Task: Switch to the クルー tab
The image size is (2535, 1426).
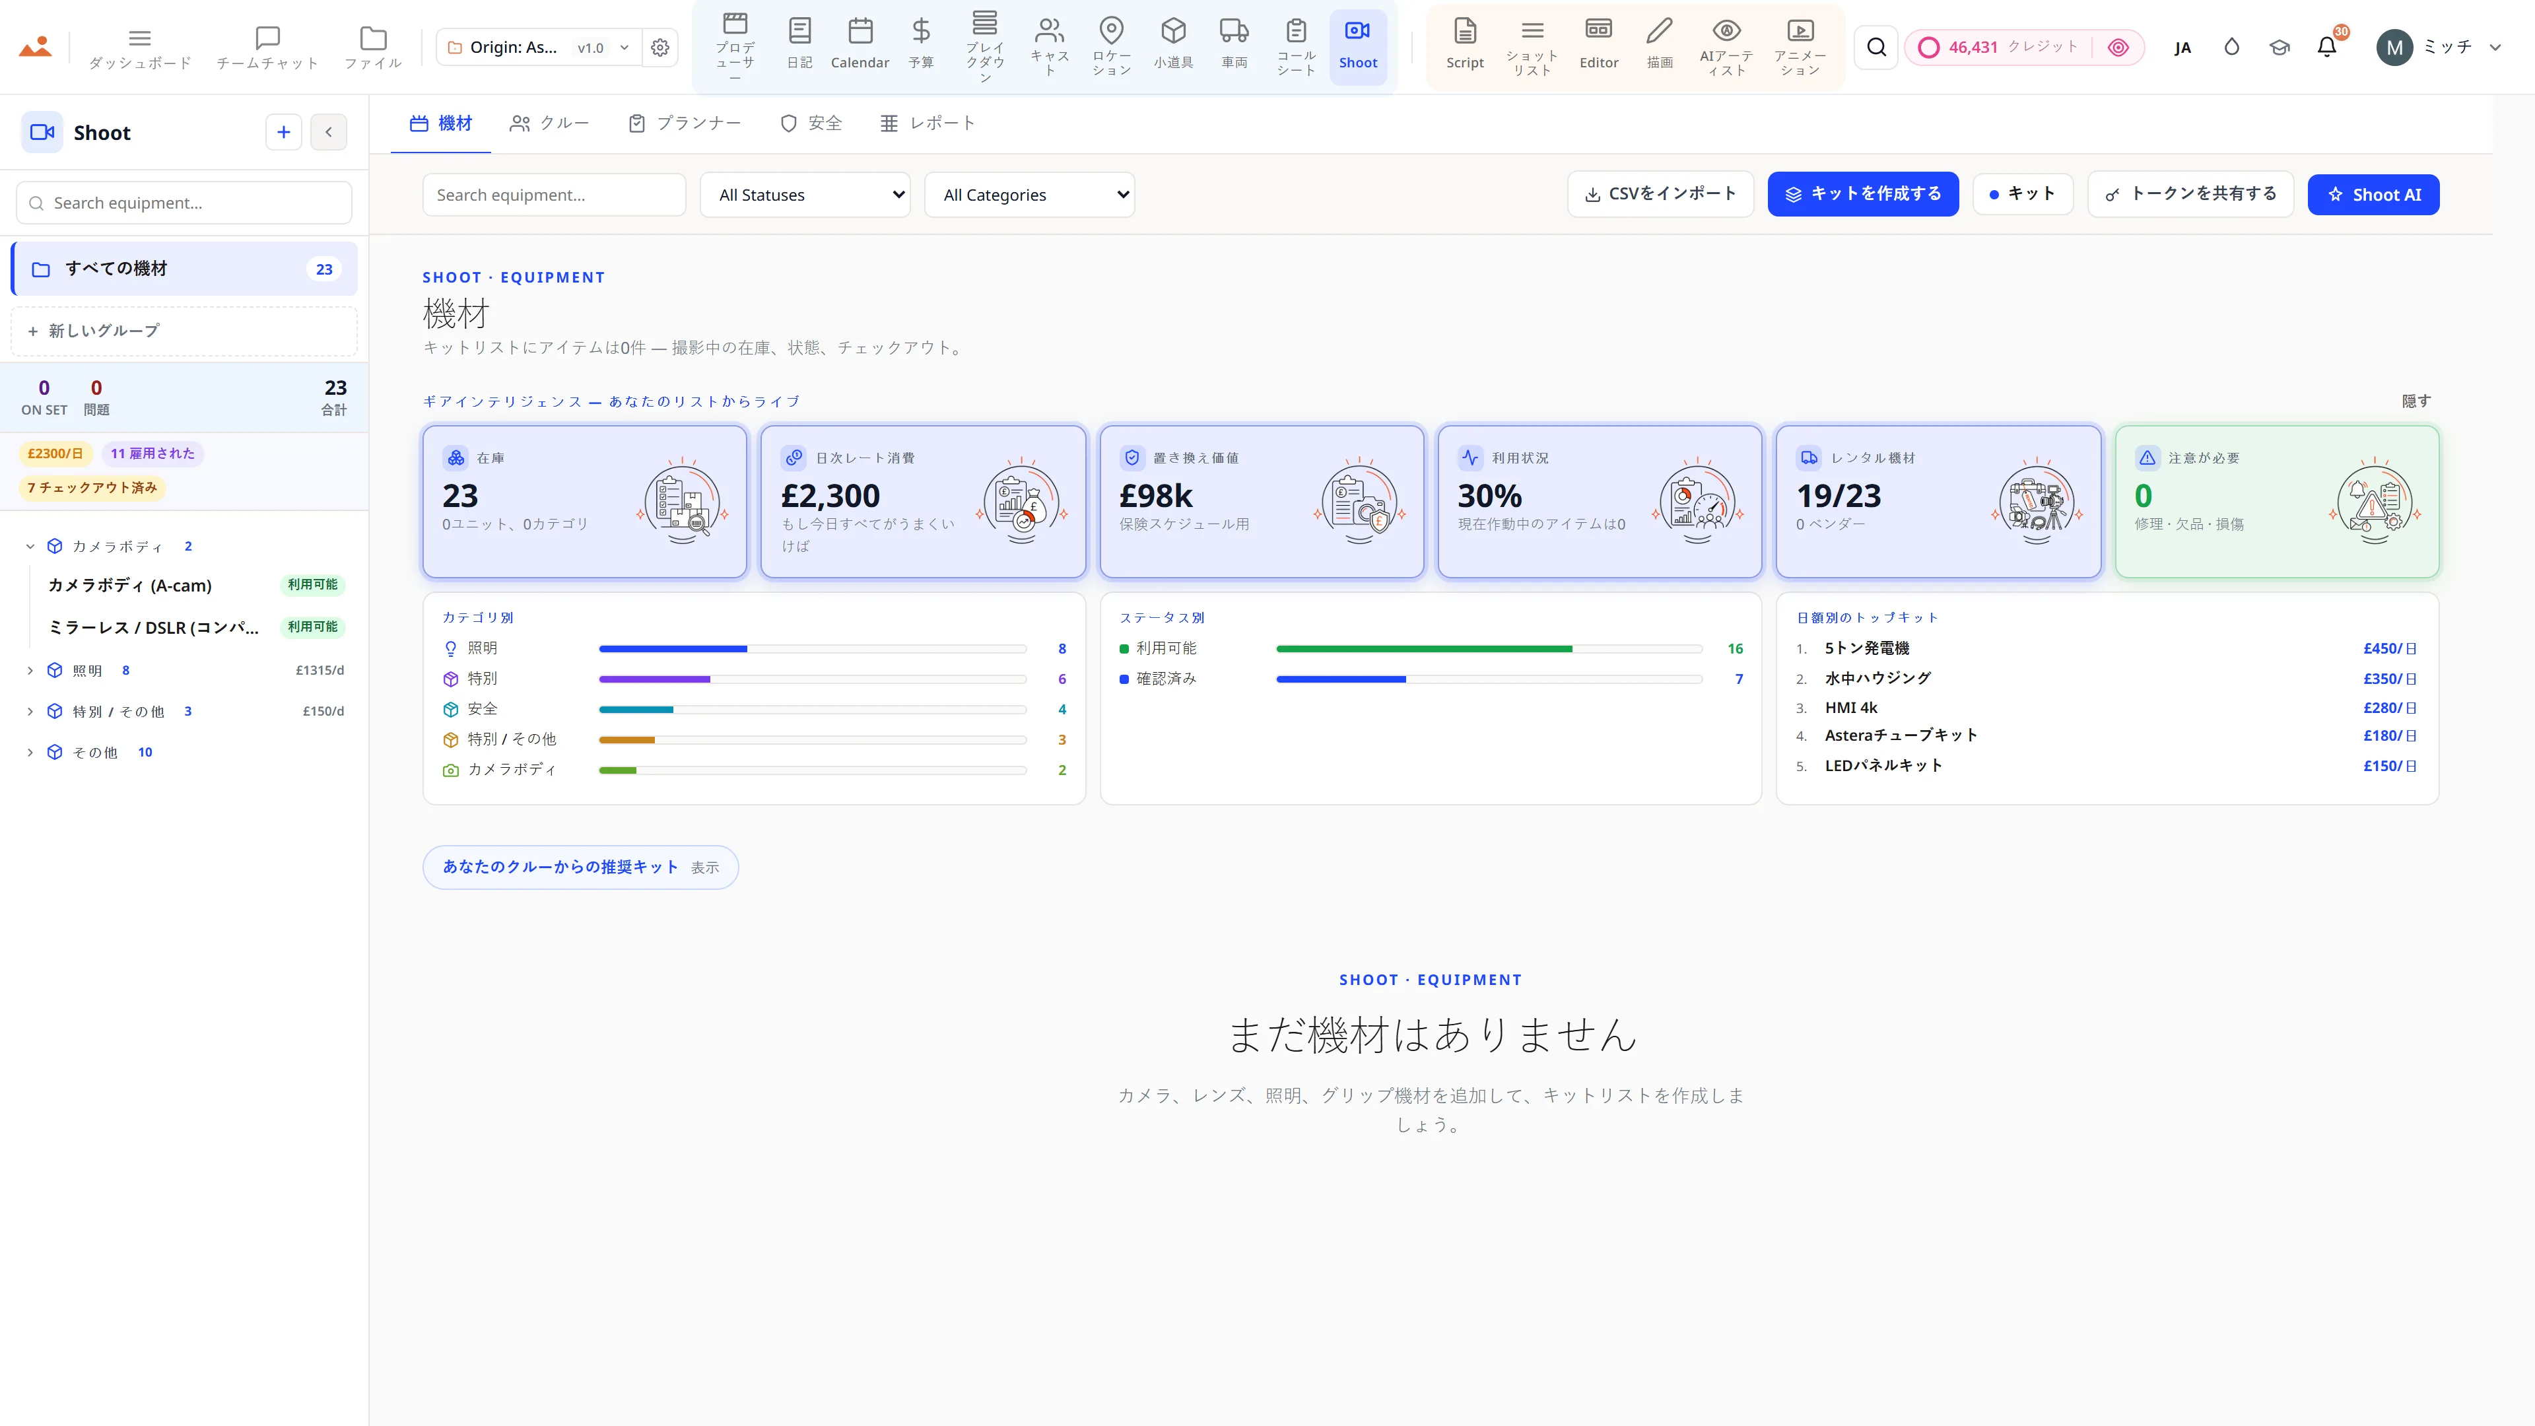Action: (x=549, y=123)
